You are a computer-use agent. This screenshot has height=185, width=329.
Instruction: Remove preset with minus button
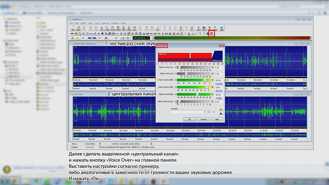[x=214, y=112]
